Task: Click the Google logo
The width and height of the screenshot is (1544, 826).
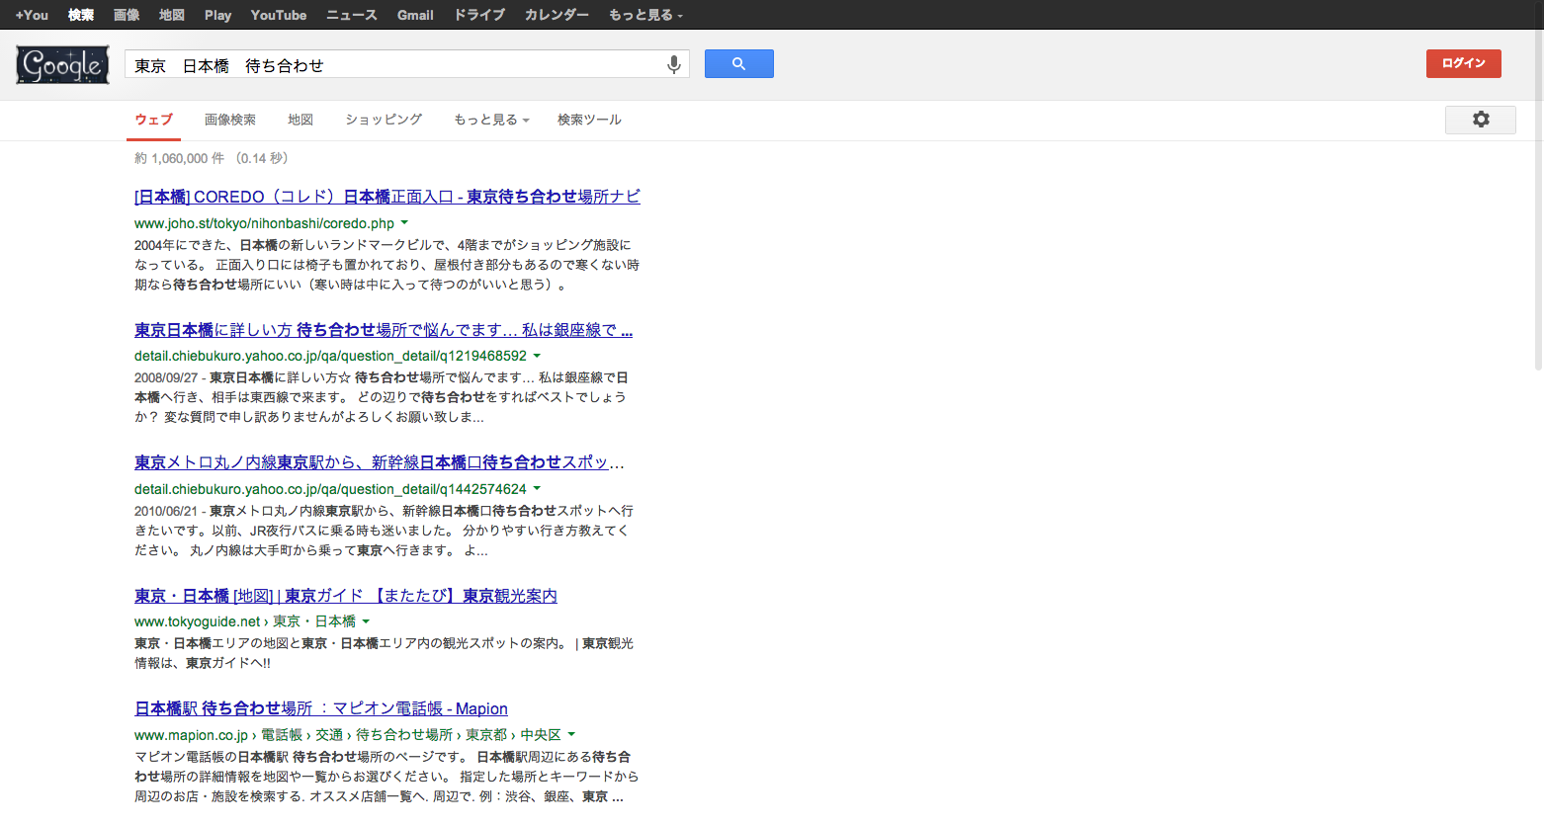Action: pos(62,65)
